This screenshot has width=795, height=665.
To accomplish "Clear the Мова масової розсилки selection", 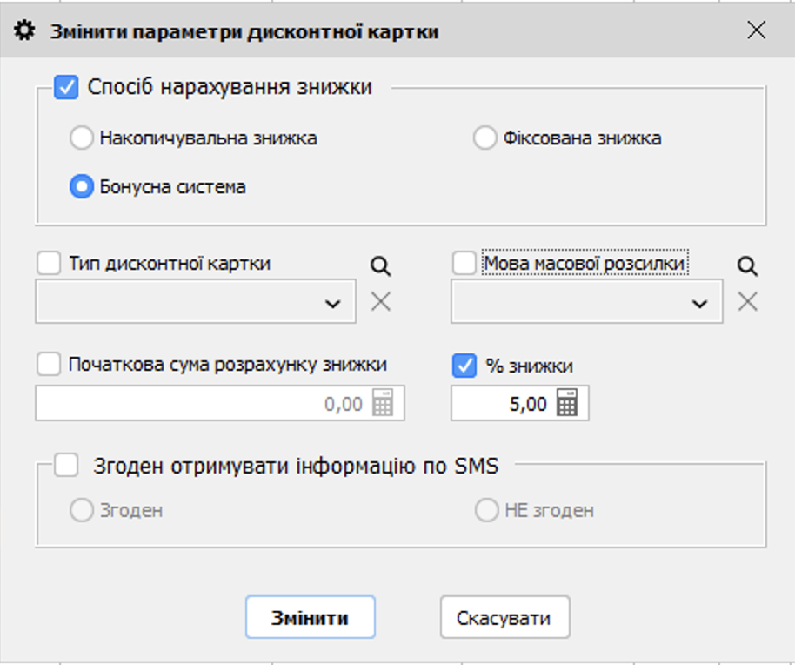I will point(747,302).
